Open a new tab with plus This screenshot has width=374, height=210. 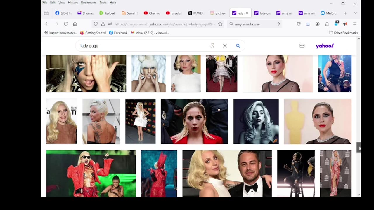(x=345, y=13)
